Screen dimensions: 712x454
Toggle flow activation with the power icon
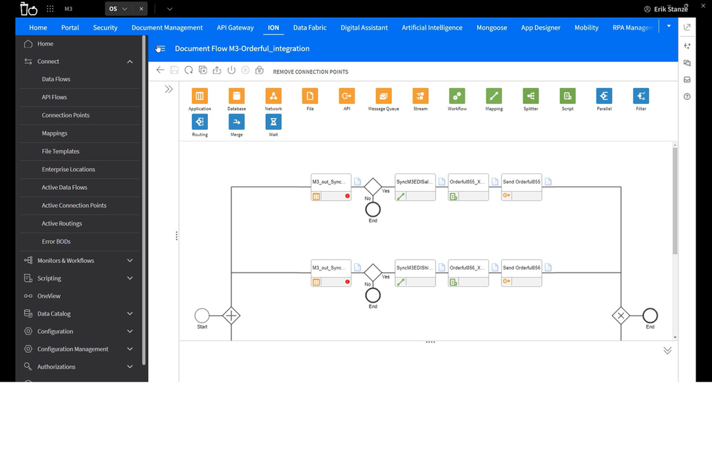[232, 69]
